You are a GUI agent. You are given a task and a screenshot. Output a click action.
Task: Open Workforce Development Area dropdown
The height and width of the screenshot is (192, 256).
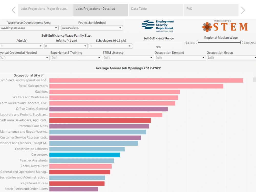click(x=29, y=28)
